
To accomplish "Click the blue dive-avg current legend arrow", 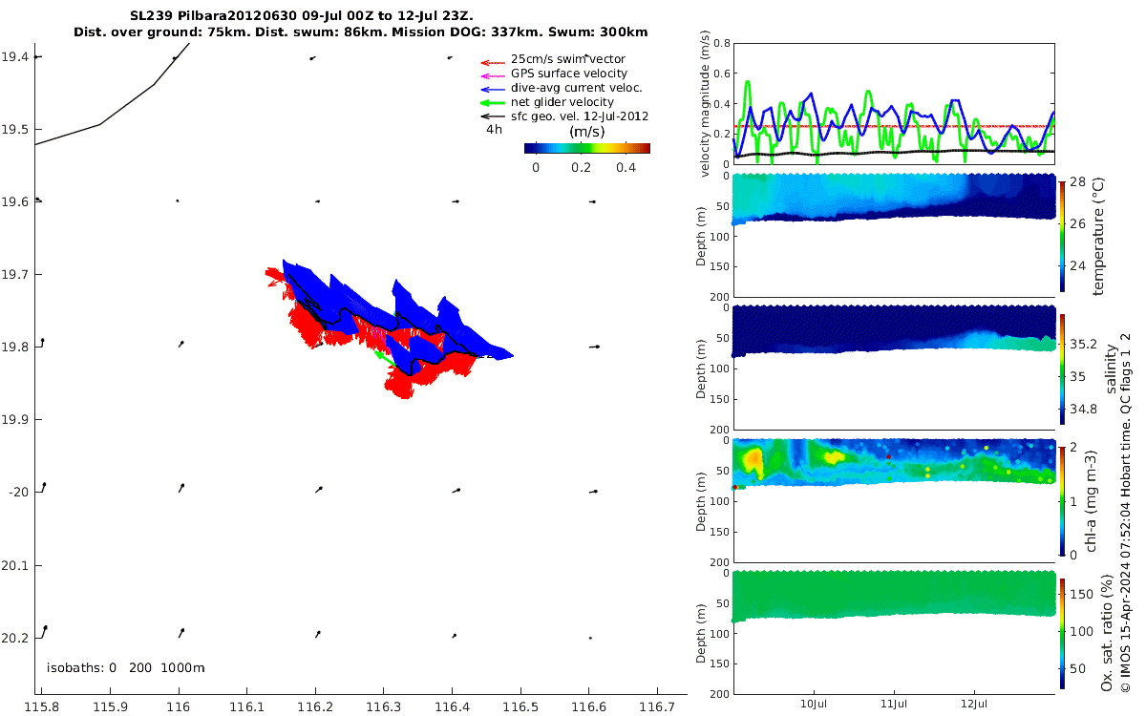I will click(493, 89).
